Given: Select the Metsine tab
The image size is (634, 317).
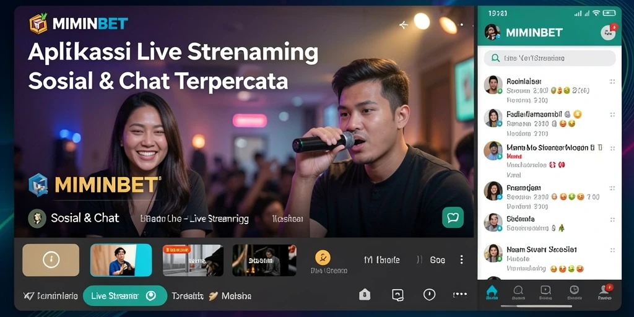Looking at the screenshot, I should (237, 296).
